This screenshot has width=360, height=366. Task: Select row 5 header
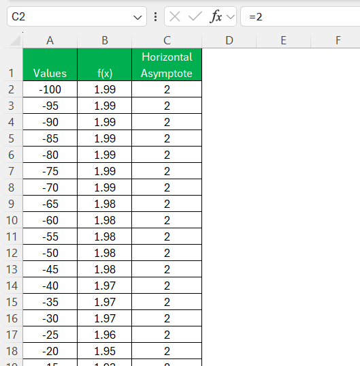tap(11, 138)
